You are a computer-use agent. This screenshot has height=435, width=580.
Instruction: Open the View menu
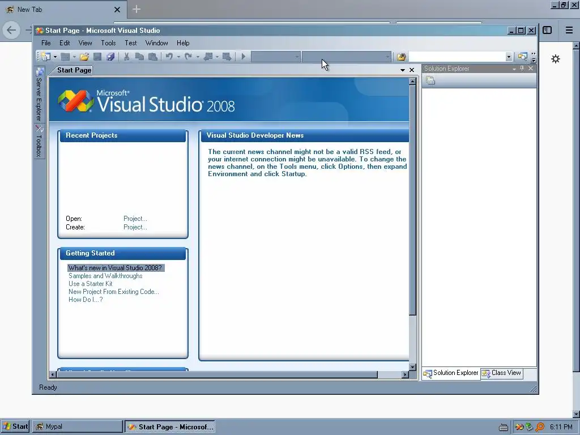point(85,43)
